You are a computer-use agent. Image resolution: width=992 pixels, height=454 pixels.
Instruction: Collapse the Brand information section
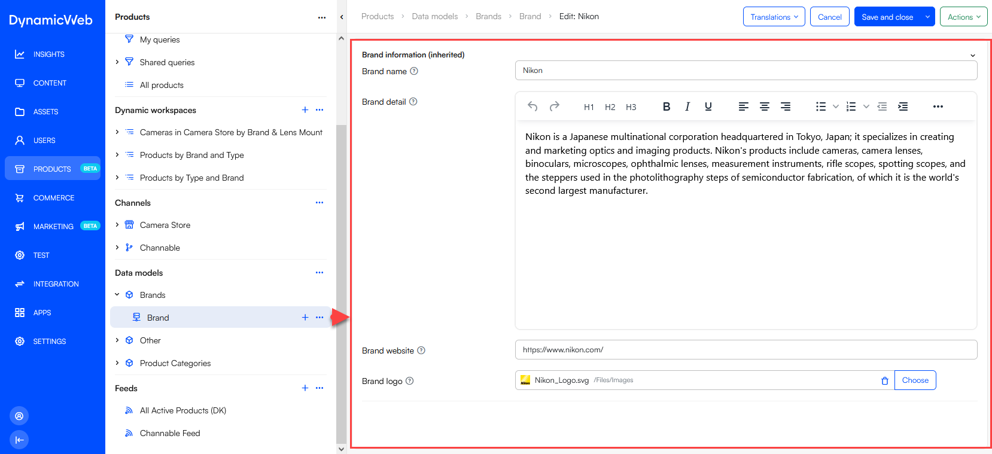point(973,55)
